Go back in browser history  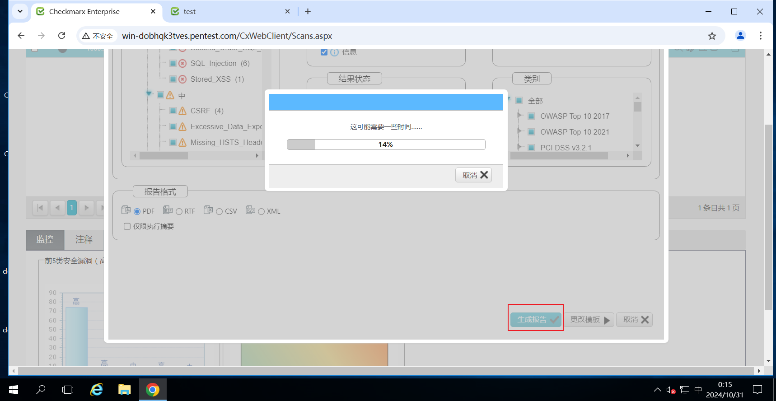click(x=21, y=36)
